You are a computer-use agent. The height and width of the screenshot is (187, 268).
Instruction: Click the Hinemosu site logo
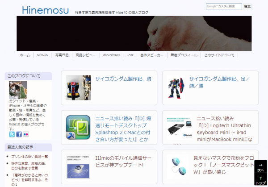[x=46, y=10]
